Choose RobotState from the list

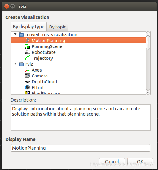(x=44, y=52)
